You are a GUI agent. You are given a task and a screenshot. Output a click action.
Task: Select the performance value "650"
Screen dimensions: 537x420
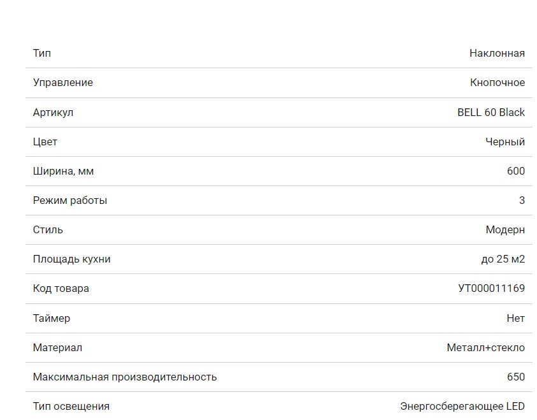515,377
